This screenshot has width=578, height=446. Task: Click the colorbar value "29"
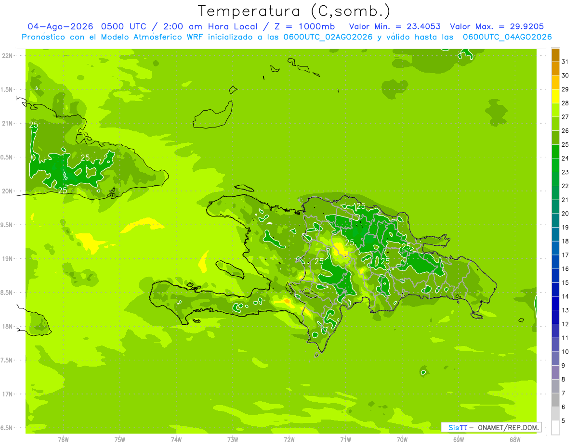pyautogui.click(x=565, y=89)
